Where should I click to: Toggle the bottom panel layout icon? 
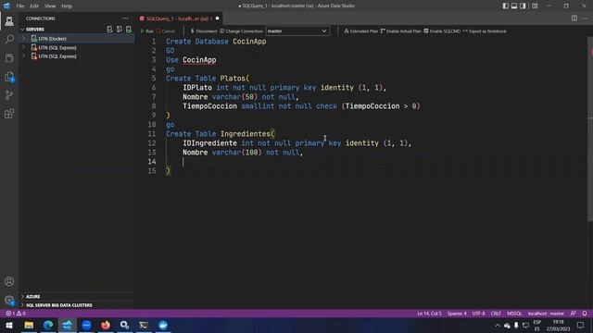[514, 6]
